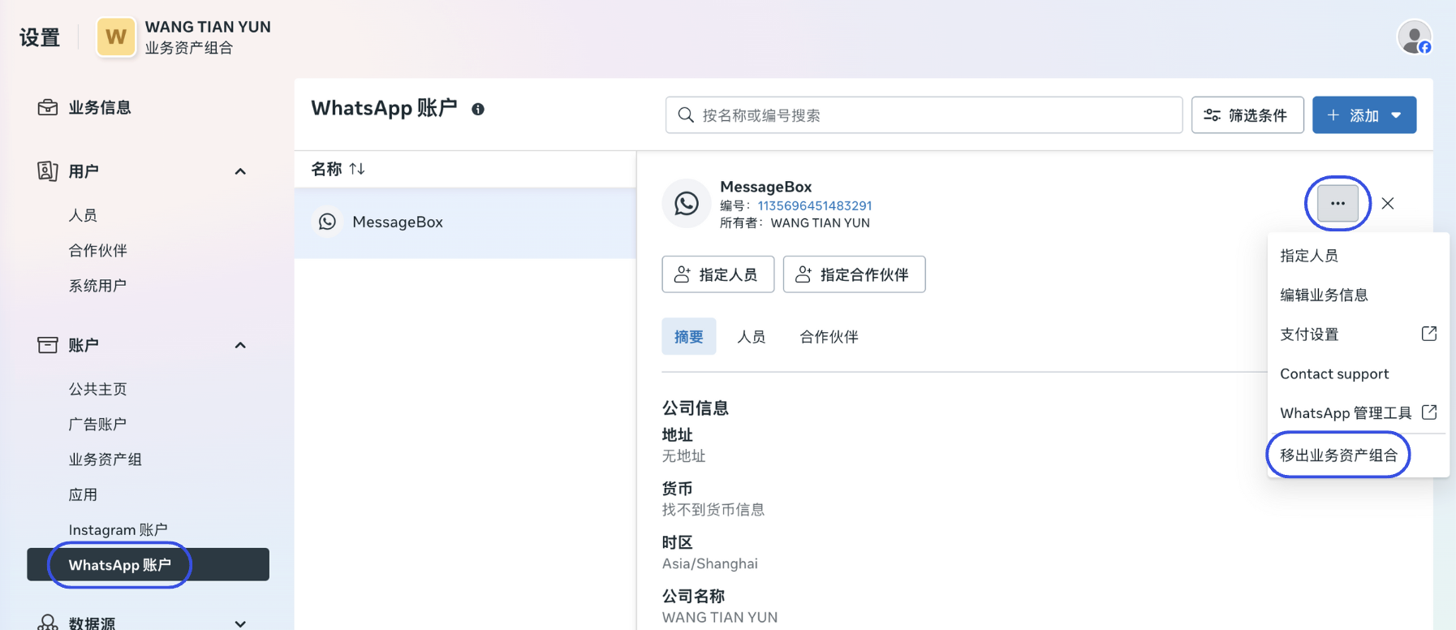Collapse the 用户 section in sidebar
The image size is (1456, 630).
pos(240,171)
